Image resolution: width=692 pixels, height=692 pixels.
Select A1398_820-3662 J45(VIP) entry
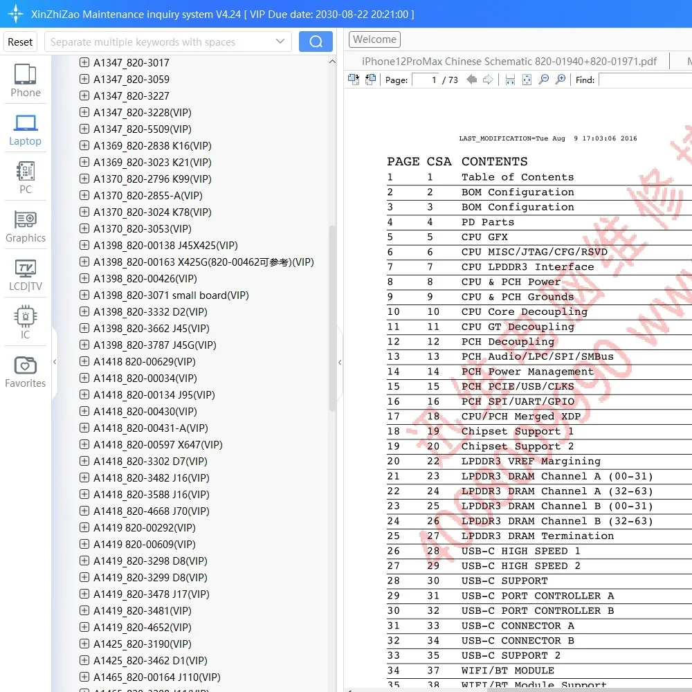tap(152, 329)
